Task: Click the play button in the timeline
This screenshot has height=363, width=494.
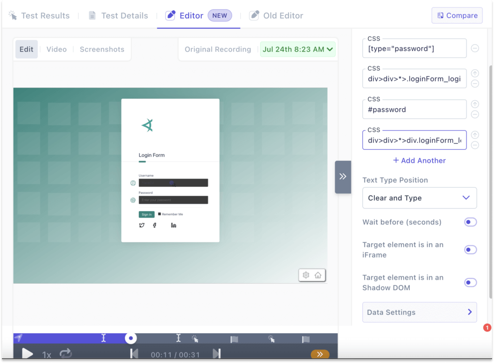Action: coord(27,354)
